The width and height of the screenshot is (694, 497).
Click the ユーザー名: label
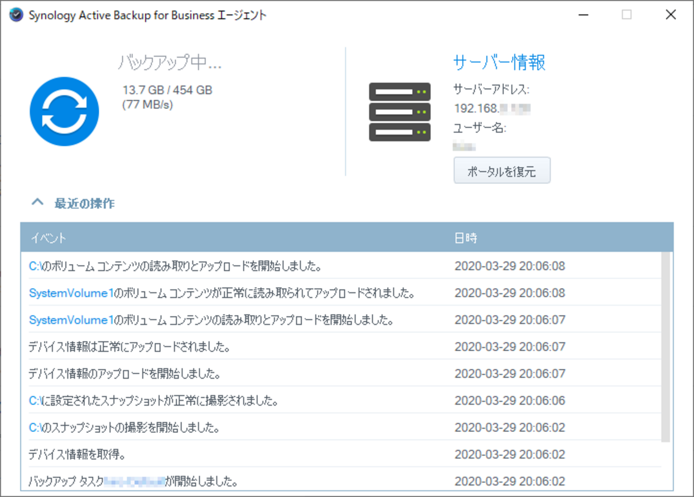tap(479, 128)
